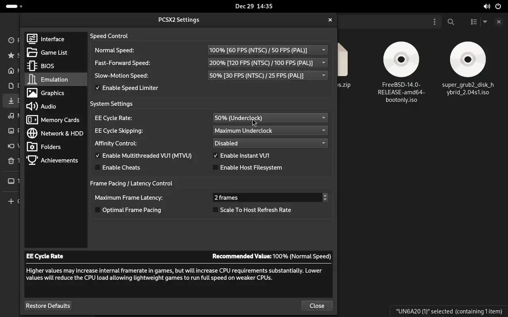508x317 pixels.
Task: Open the Fast-Forward Speed dropdown
Action: pos(268,63)
